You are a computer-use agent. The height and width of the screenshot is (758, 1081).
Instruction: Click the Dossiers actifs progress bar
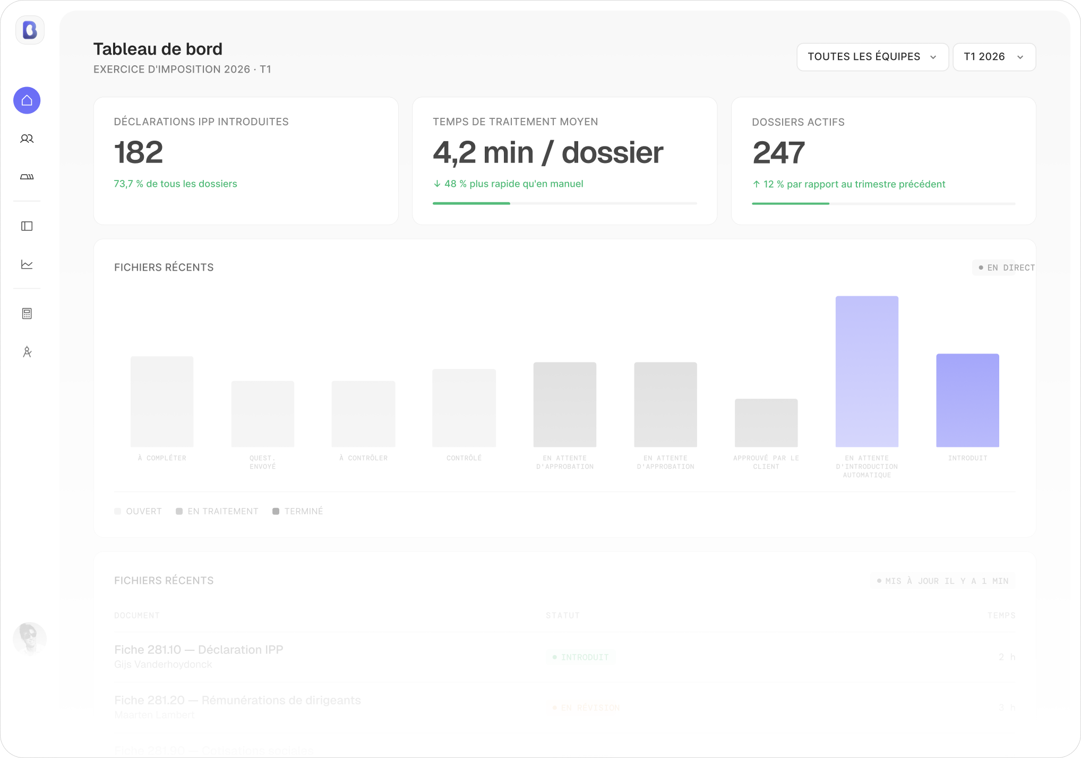coord(883,203)
